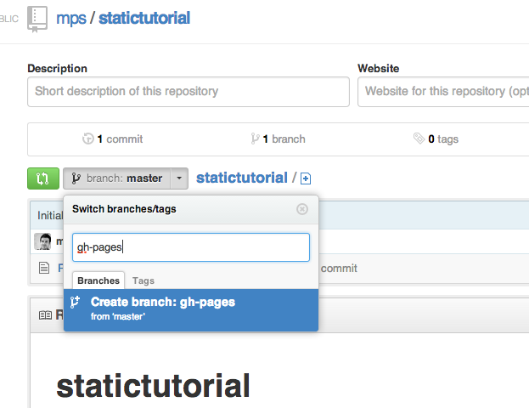This screenshot has height=408, width=529.
Task: Click the branch filter input containing gh-pages
Action: tap(190, 247)
